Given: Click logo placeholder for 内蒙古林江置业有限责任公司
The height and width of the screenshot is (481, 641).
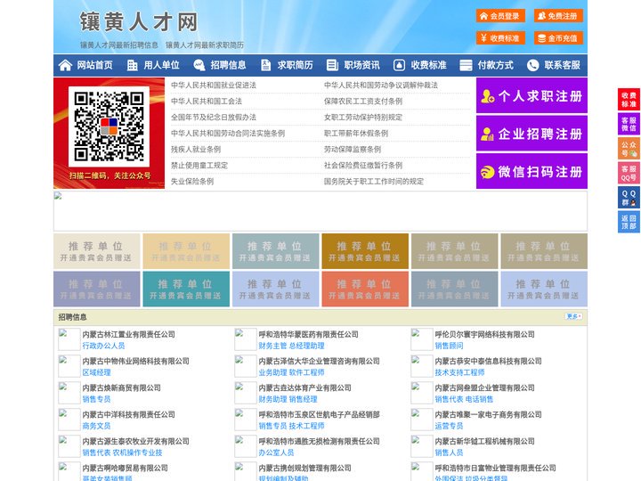Looking at the screenshot, I should click(69, 339).
